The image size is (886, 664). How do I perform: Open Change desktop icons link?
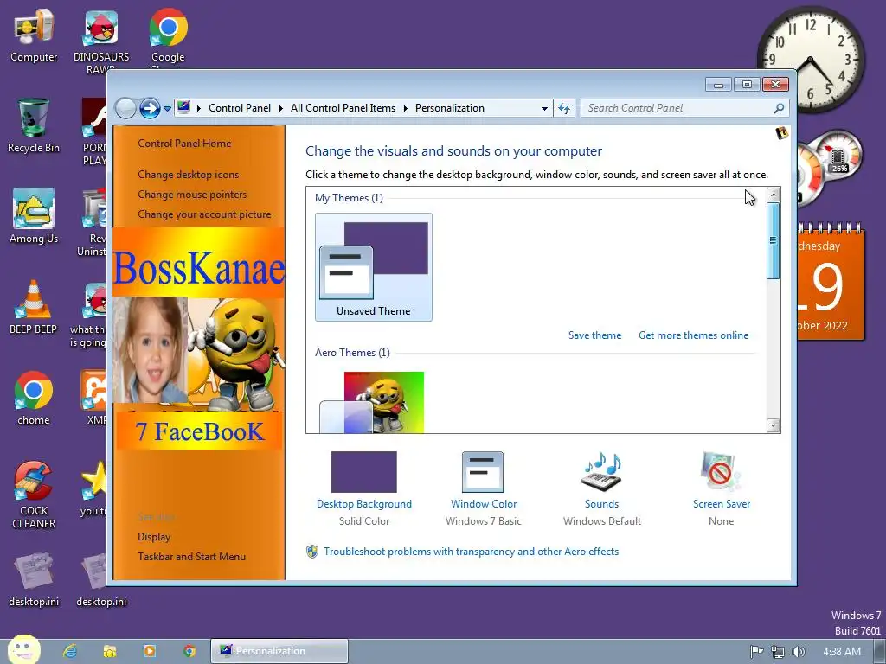(188, 175)
